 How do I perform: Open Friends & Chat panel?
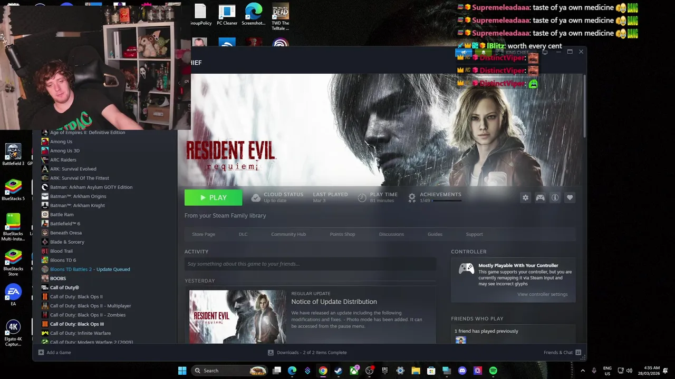562,353
